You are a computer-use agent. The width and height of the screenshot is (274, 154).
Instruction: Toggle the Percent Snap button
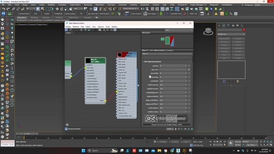click(x=110, y=9)
